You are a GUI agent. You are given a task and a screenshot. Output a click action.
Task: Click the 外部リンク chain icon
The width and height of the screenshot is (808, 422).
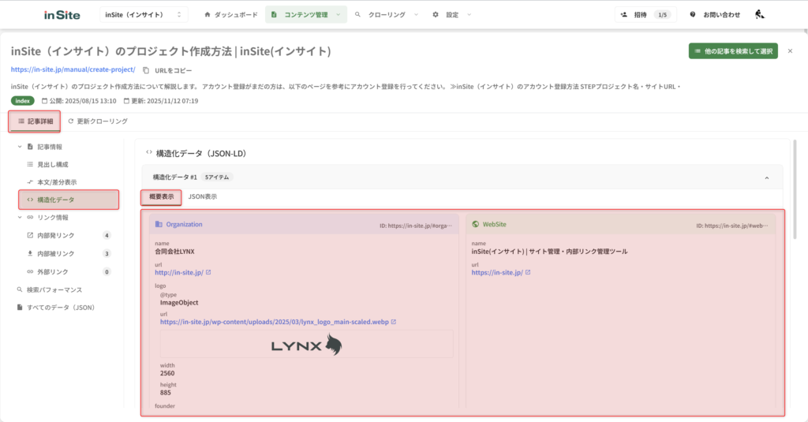[30, 271]
